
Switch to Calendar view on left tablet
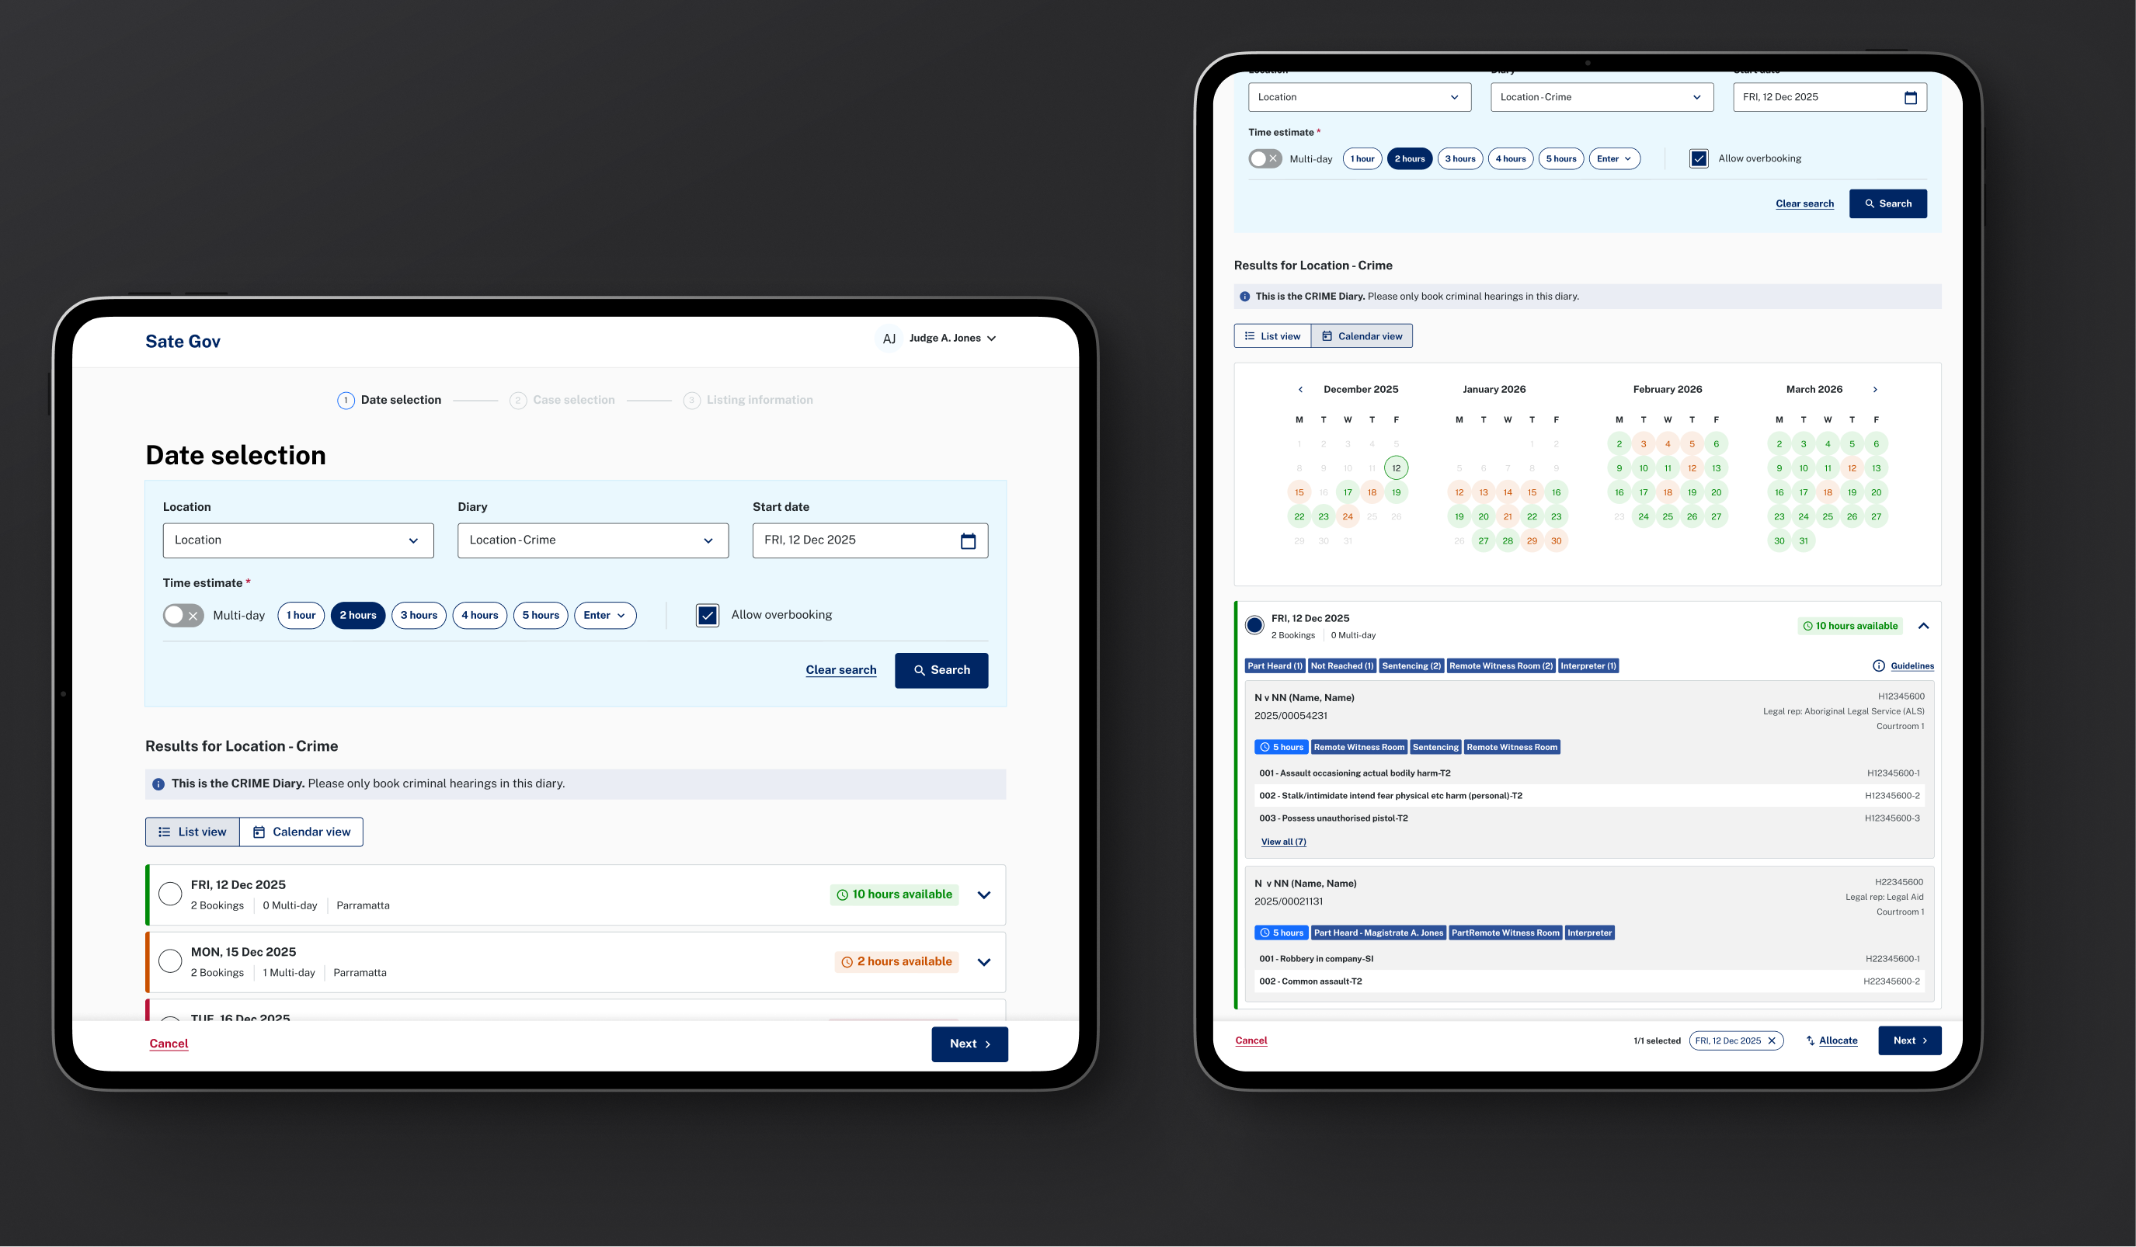(301, 832)
